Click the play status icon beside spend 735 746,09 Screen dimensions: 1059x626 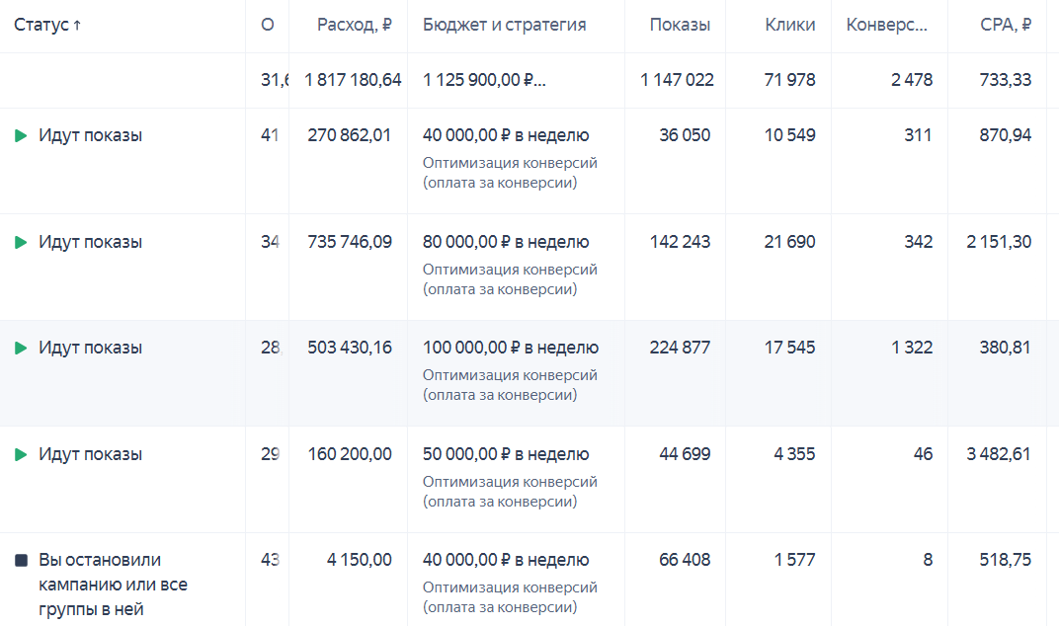tap(21, 243)
